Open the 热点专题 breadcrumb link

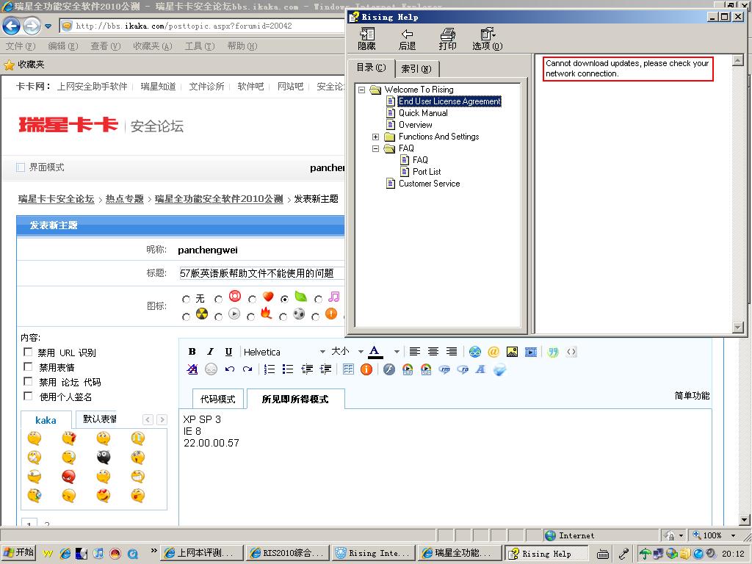pos(125,199)
